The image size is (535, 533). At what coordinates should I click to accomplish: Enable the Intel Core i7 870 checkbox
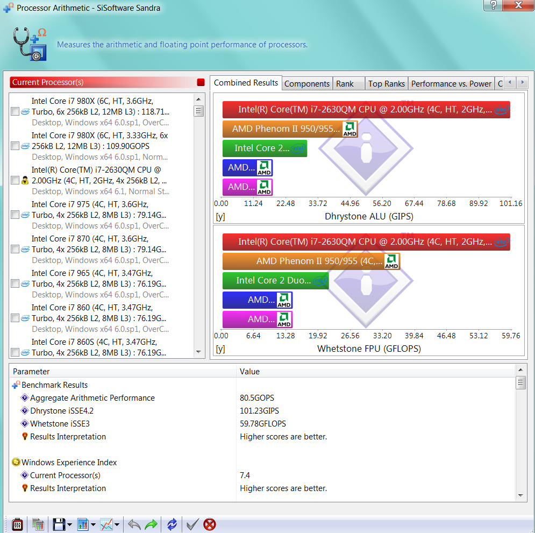tap(15, 250)
